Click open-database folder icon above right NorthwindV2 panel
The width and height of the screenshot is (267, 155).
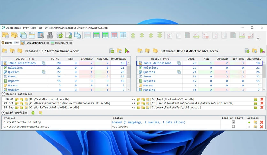tap(140, 51)
